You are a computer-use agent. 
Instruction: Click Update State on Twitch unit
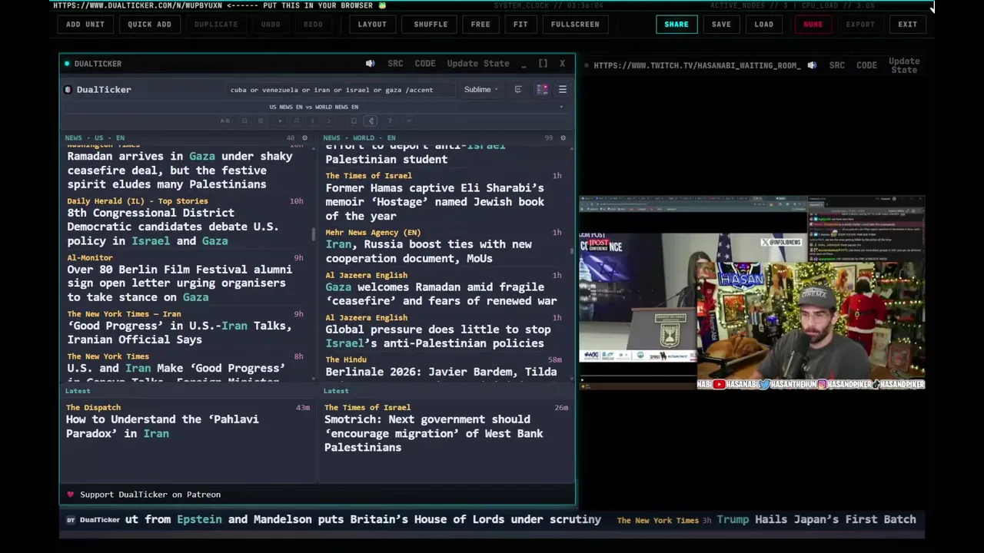904,65
